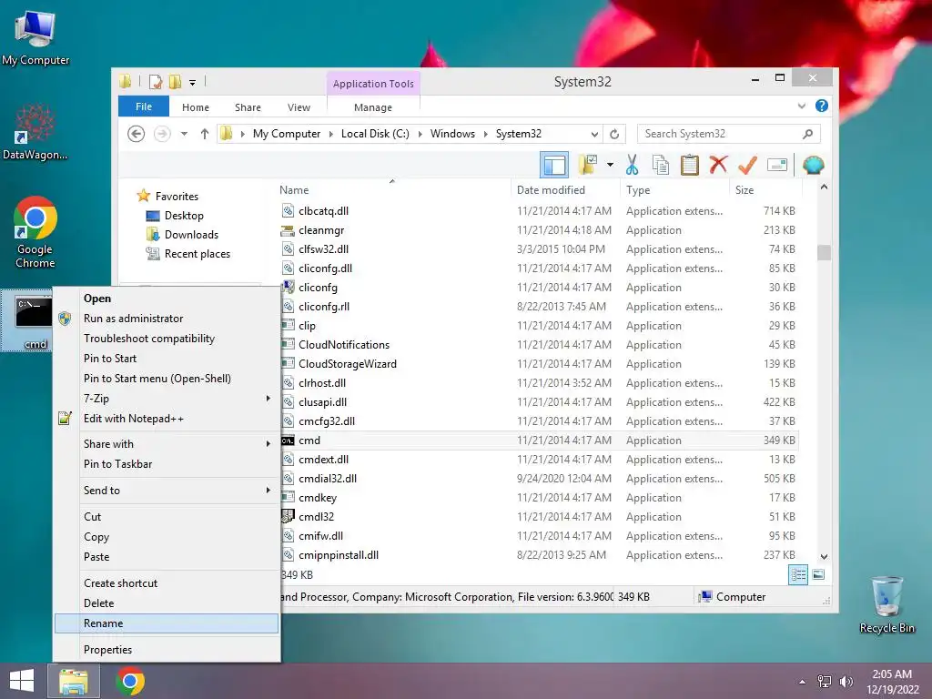Go up one folder level
The image size is (932, 699).
pyautogui.click(x=205, y=134)
